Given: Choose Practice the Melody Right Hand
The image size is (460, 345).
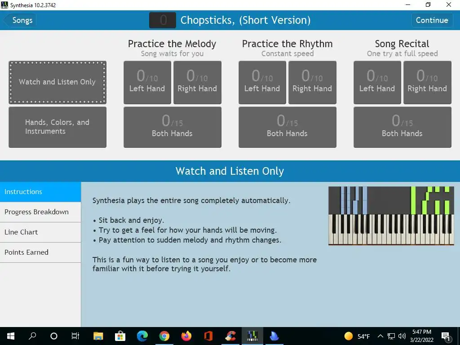Looking at the screenshot, I should tap(198, 82).
